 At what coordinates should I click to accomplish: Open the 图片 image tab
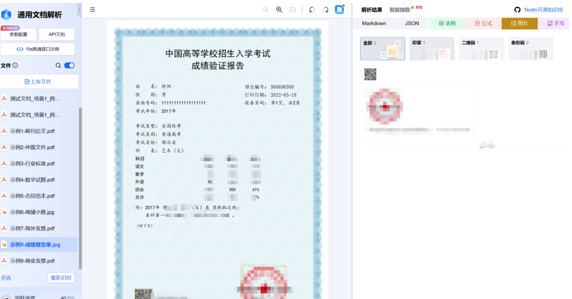(x=520, y=23)
